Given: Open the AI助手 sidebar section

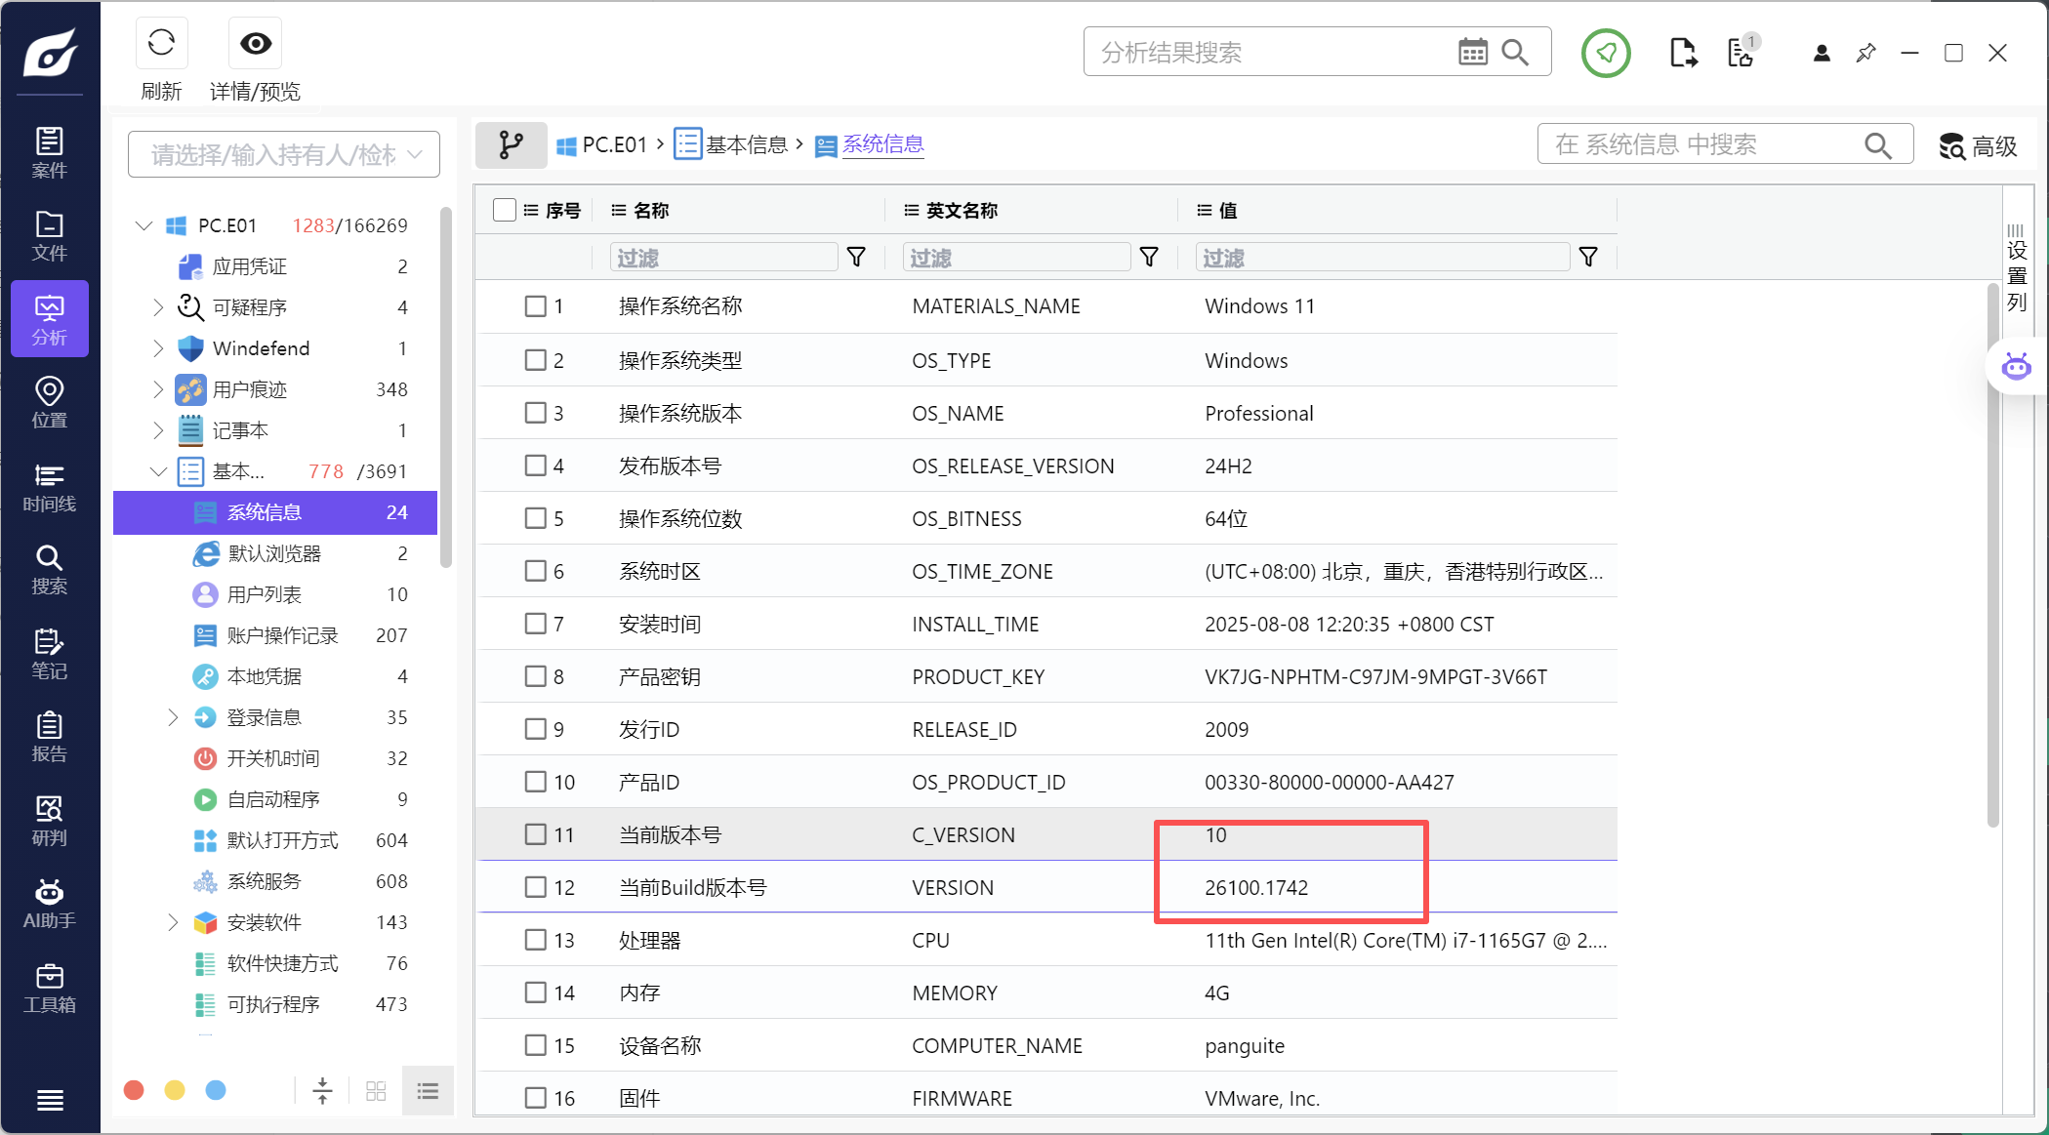Looking at the screenshot, I should tap(50, 903).
